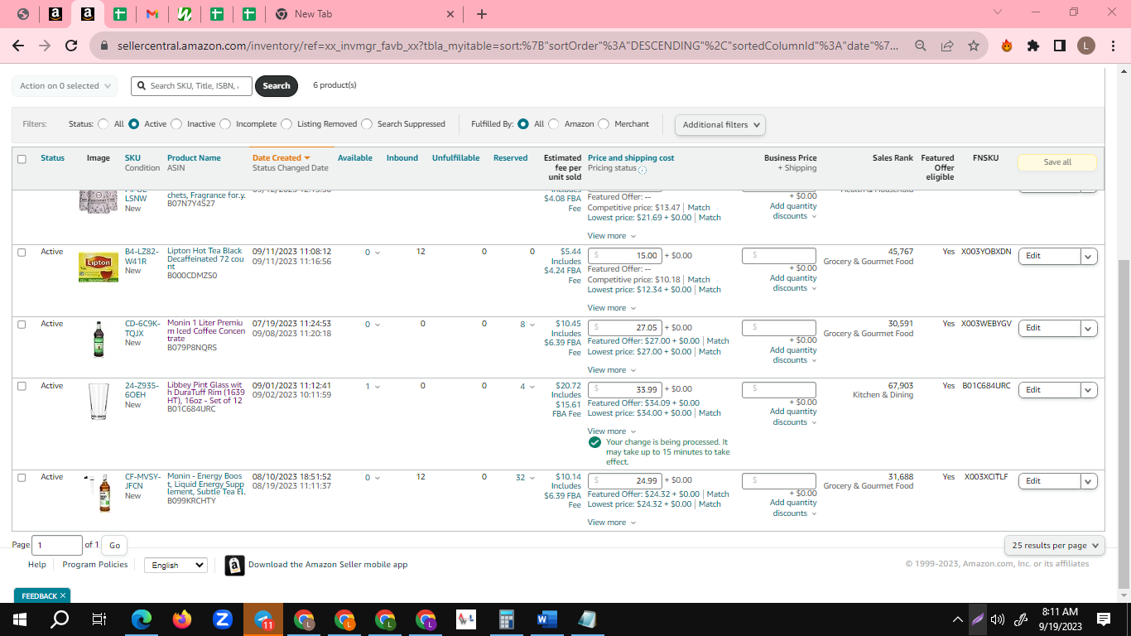
Task: Open the Windows notification center
Action: pos(1104,619)
